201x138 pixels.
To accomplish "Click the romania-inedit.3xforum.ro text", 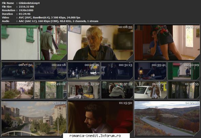I will [x=95, y=136].
